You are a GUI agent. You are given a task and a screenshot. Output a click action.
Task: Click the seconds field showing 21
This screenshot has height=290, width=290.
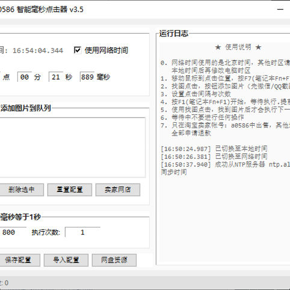(56, 77)
